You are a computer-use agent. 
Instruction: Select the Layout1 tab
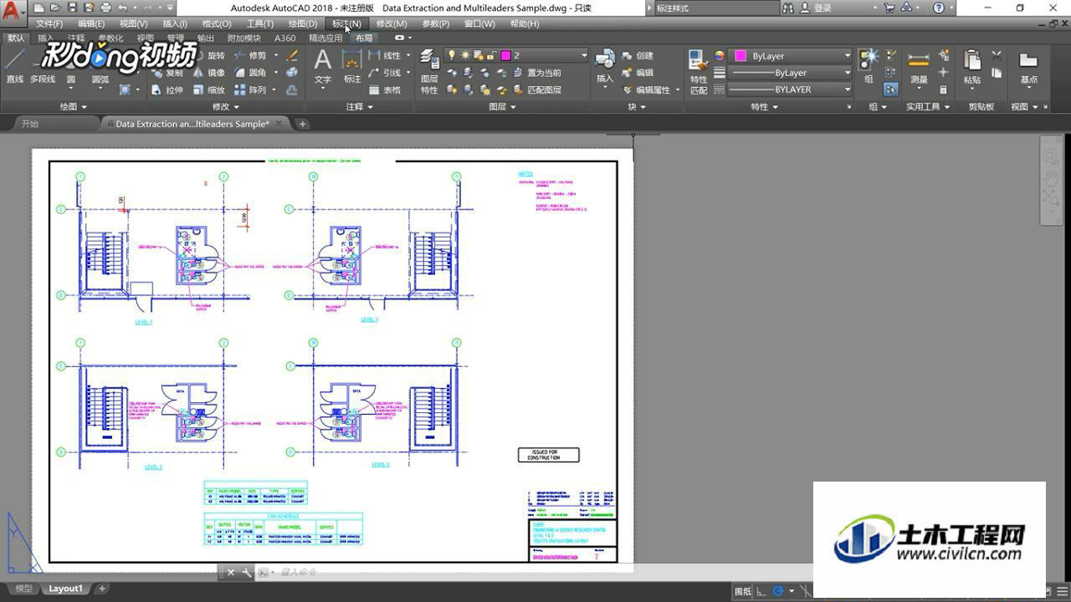tap(65, 589)
